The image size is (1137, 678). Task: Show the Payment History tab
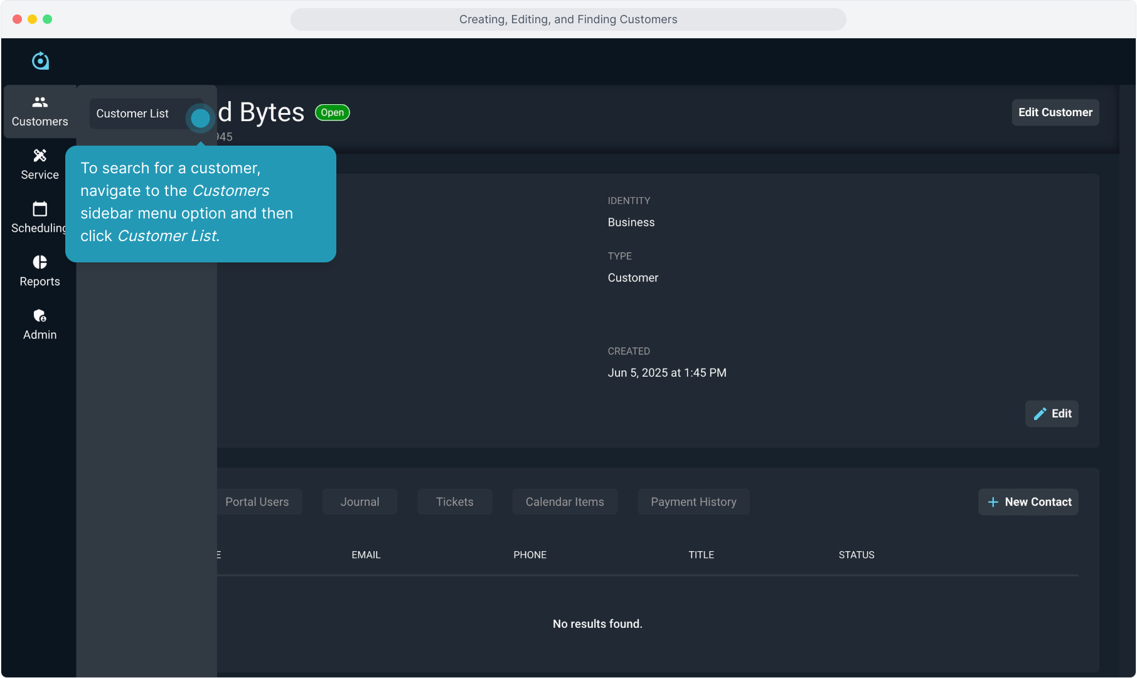693,502
